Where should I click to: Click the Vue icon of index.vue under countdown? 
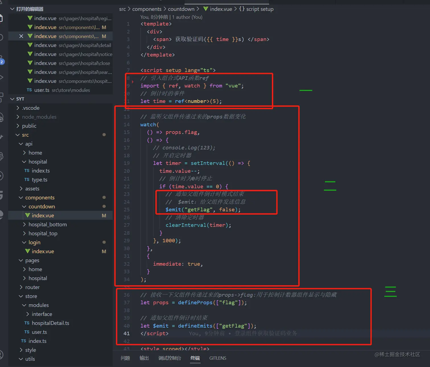tap(28, 215)
